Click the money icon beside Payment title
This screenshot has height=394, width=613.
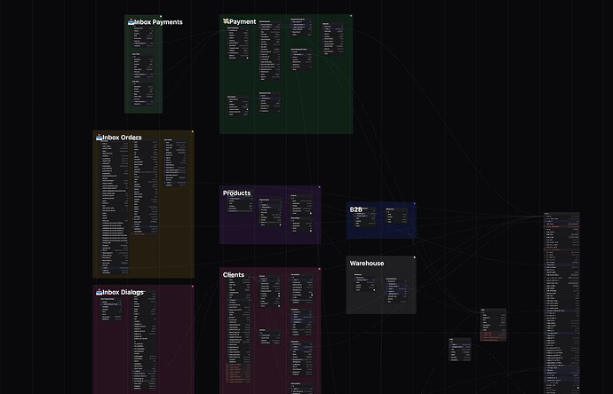pyautogui.click(x=226, y=21)
